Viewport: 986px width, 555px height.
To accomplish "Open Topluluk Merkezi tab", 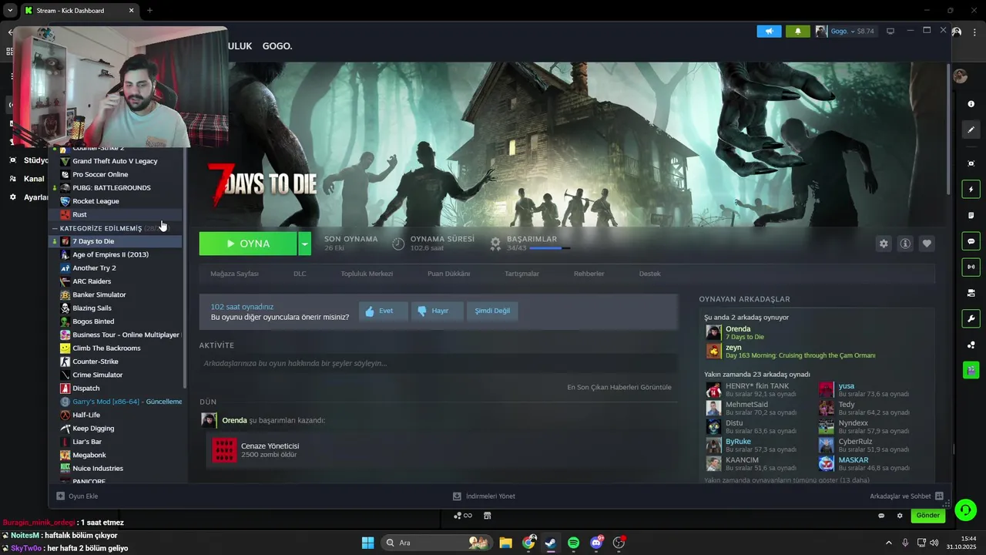I will 367,274.
